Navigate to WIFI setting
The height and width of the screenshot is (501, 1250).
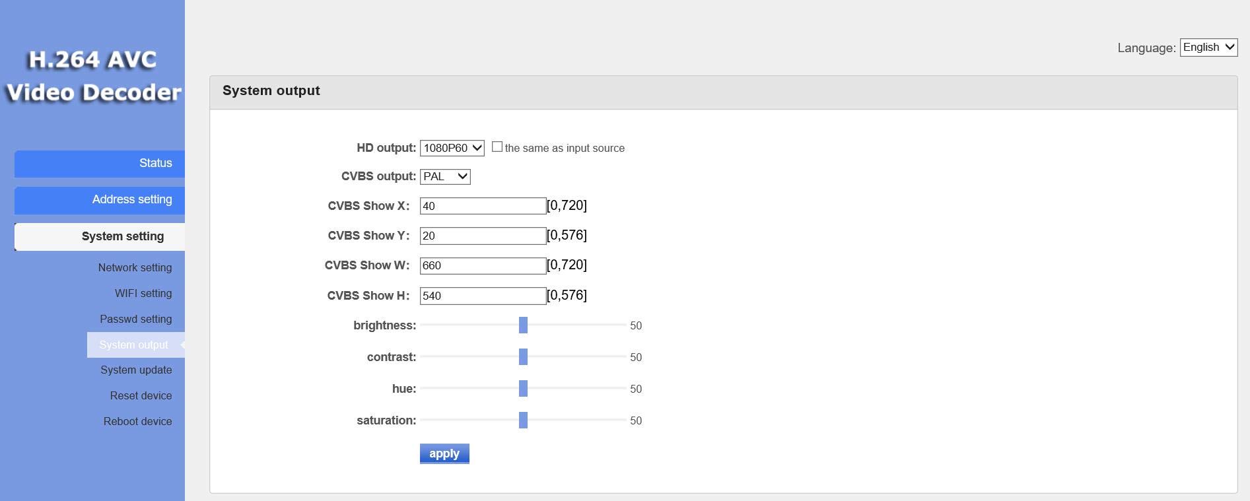(143, 293)
